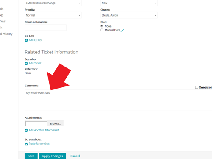Click the plus icon beside Add CC List

pos(26,40)
